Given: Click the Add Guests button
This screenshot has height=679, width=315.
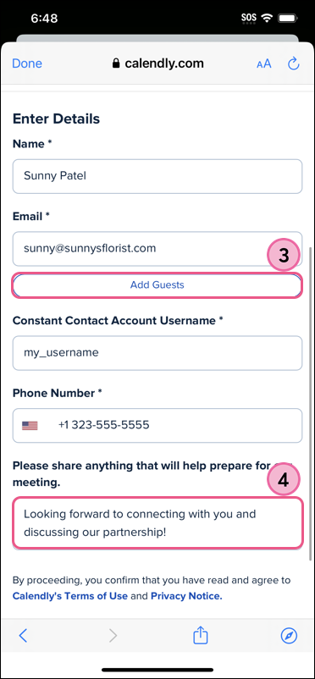Looking at the screenshot, I should coord(157,285).
